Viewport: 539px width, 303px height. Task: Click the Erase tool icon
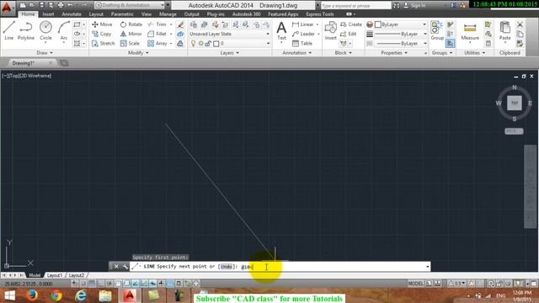click(x=180, y=24)
